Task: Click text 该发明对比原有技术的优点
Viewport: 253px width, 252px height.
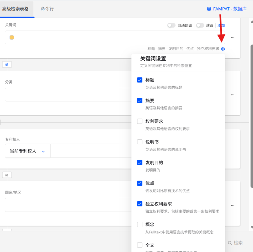Action: tap(167, 191)
